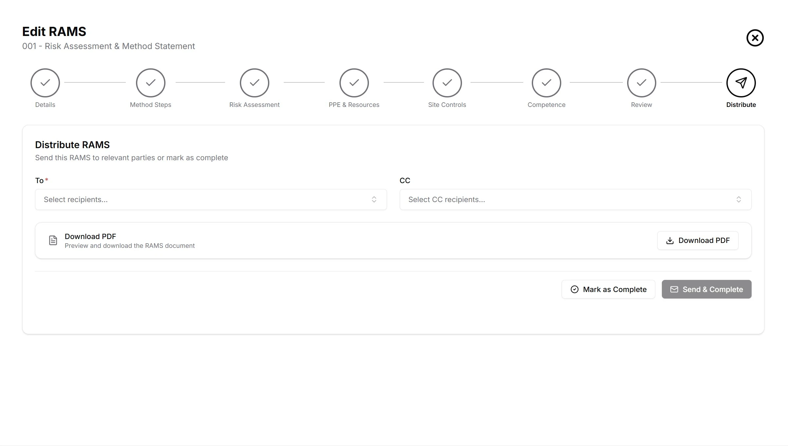Expand To field using chevron arrows
Image resolution: width=788 pixels, height=446 pixels.
(374, 199)
